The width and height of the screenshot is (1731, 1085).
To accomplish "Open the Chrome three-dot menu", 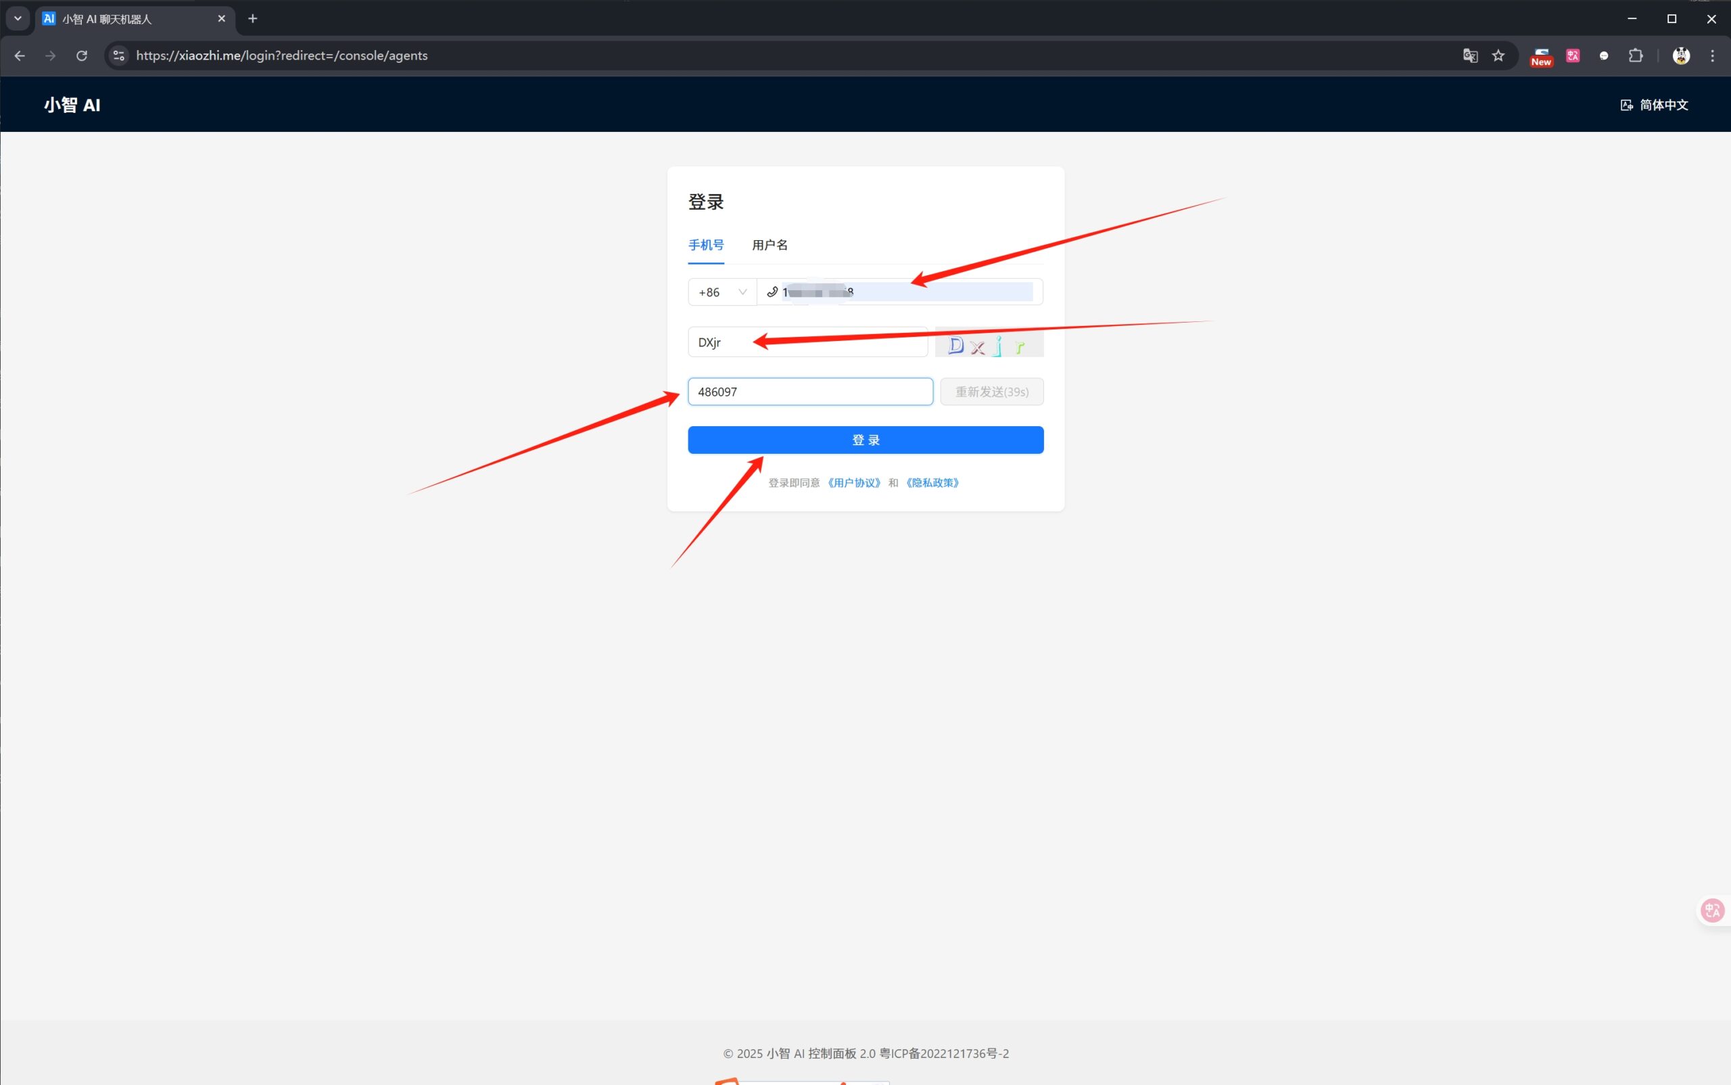I will (1712, 56).
